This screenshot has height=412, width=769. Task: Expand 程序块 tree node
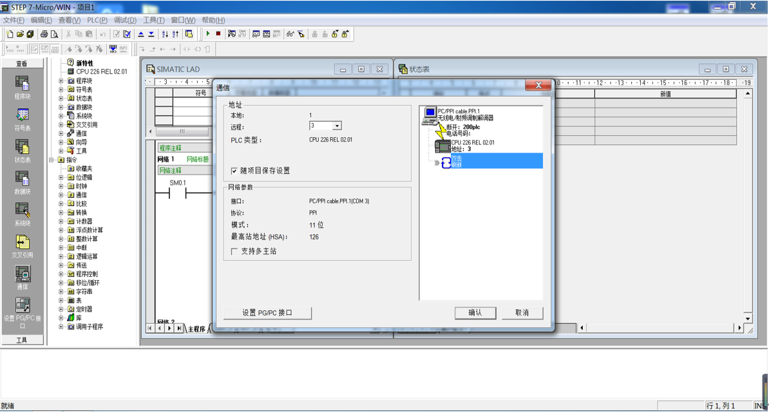pos(61,81)
